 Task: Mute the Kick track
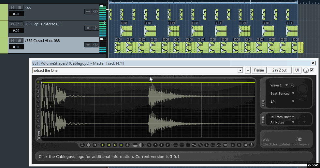click(12, 7)
